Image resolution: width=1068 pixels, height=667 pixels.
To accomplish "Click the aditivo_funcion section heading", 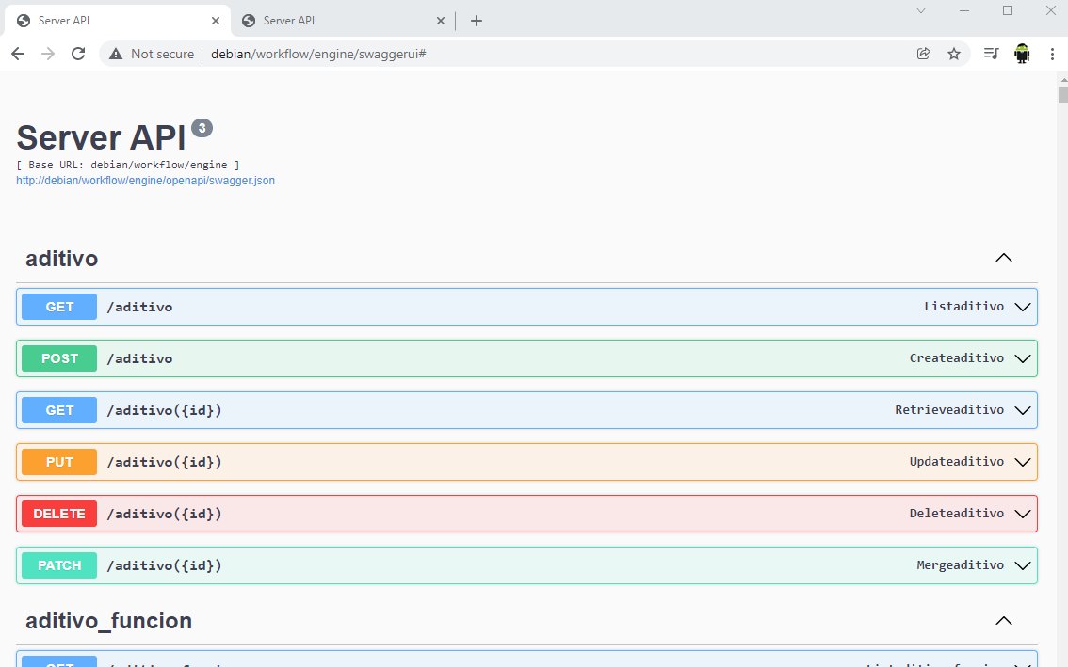I will (109, 621).
